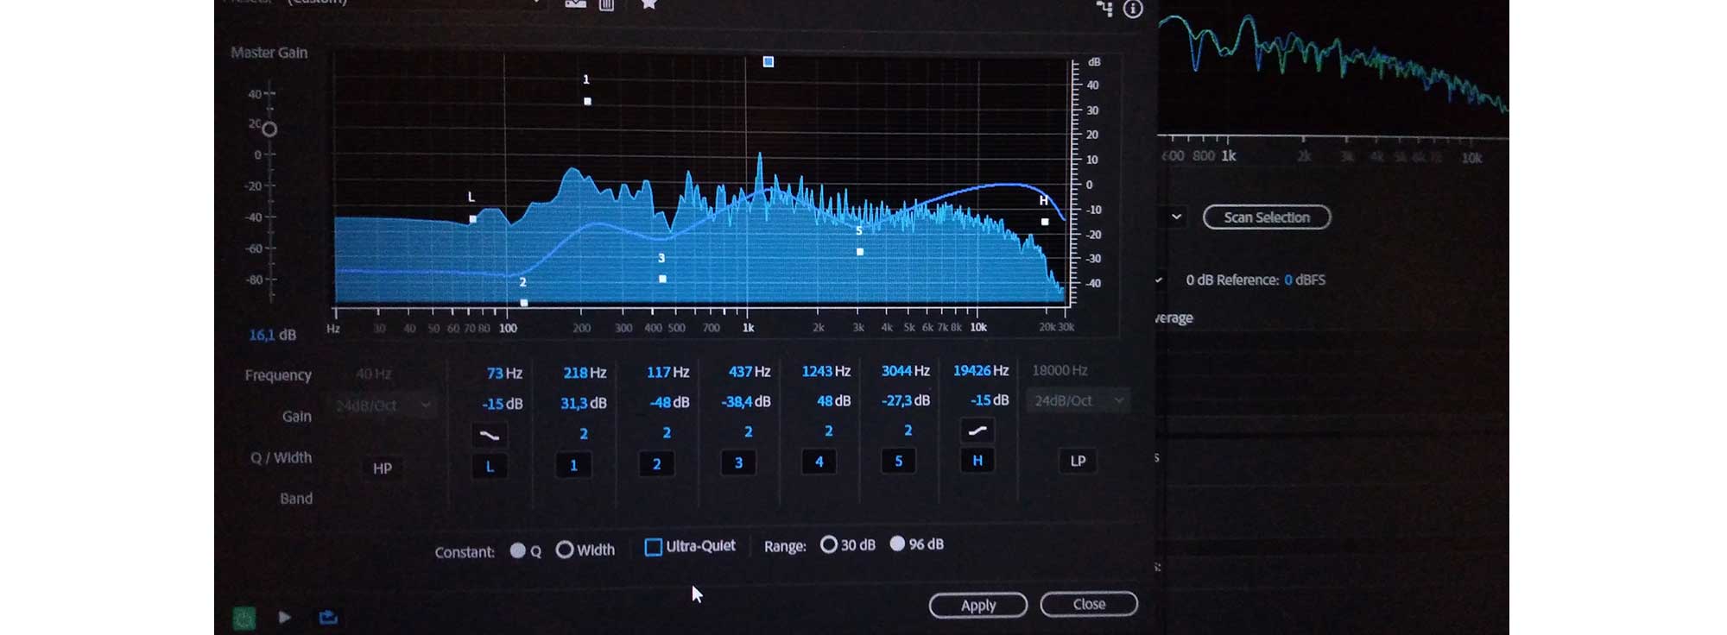Viewport: 1727px width, 635px height.
Task: Open the channel map routing icon
Action: coord(1104,9)
